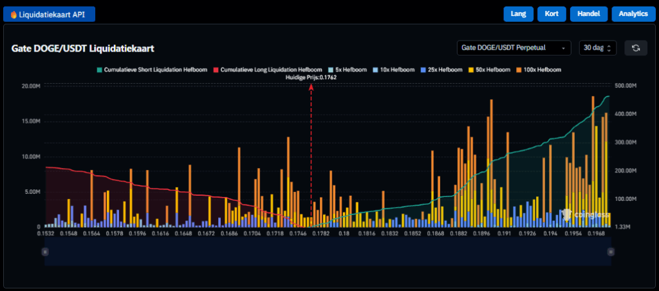This screenshot has height=291, width=659.
Task: Click the Handel button
Action: (x=589, y=14)
